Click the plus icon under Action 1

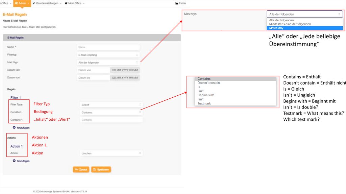tap(14, 161)
